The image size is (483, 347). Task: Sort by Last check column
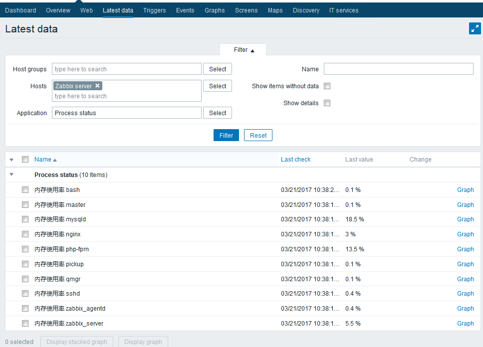pos(295,160)
